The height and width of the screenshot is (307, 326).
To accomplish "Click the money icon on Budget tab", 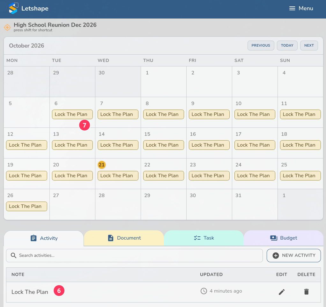I will pyautogui.click(x=274, y=238).
